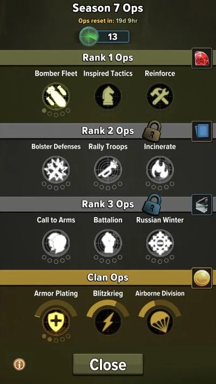Select the Inspired Tactics knight icon
The image size is (216, 384).
(x=108, y=96)
